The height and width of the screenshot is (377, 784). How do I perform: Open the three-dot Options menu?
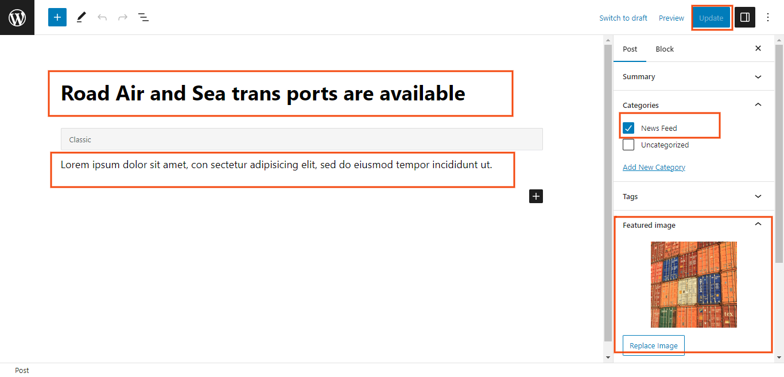click(769, 18)
